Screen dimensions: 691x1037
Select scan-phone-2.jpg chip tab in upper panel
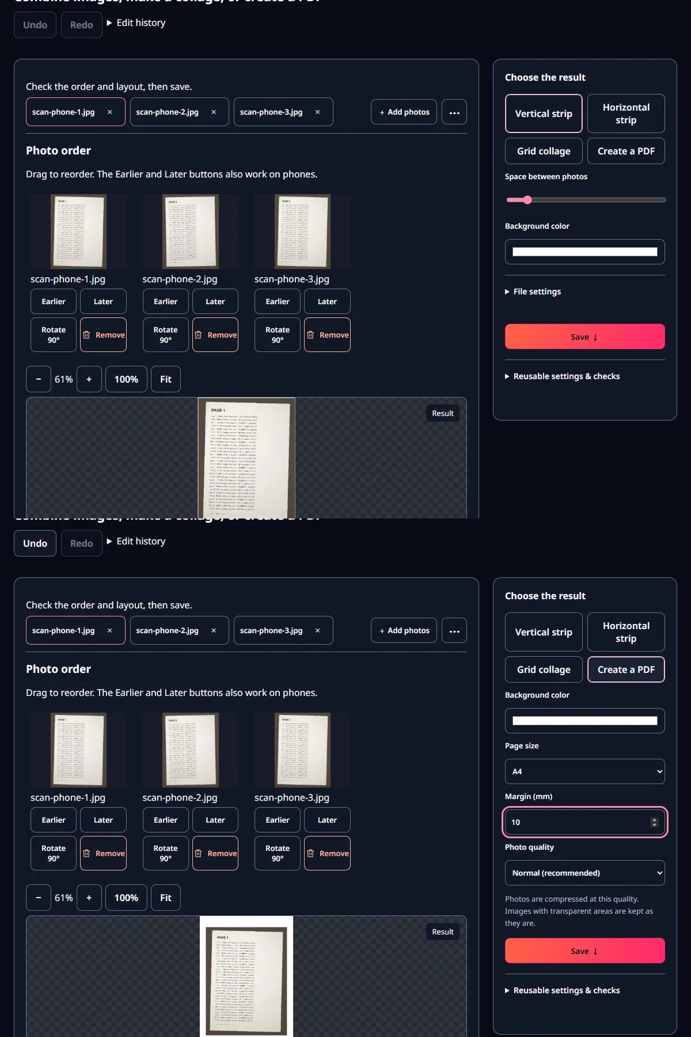tap(167, 112)
